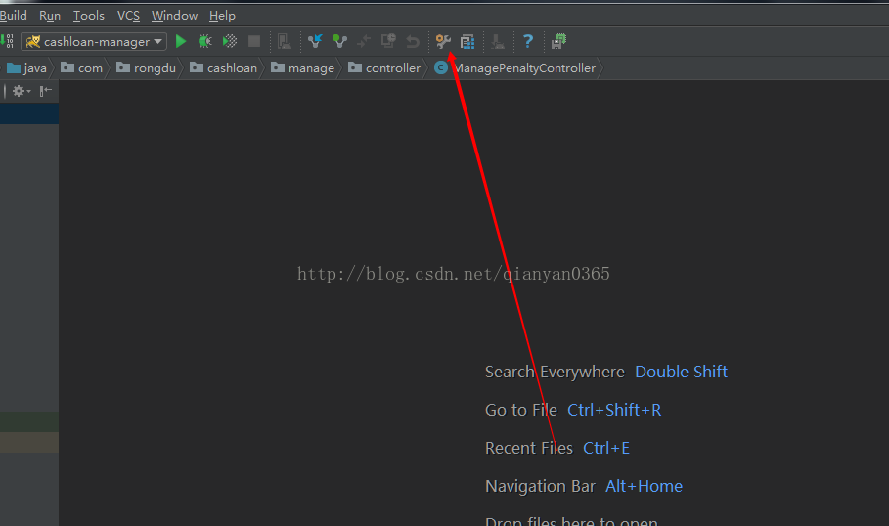Click the Ctrl+E shortcut text
The image size is (889, 526).
[x=606, y=448]
